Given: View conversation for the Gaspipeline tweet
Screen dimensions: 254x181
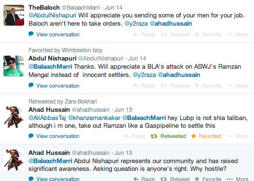Looking at the screenshot, I should [58, 136].
